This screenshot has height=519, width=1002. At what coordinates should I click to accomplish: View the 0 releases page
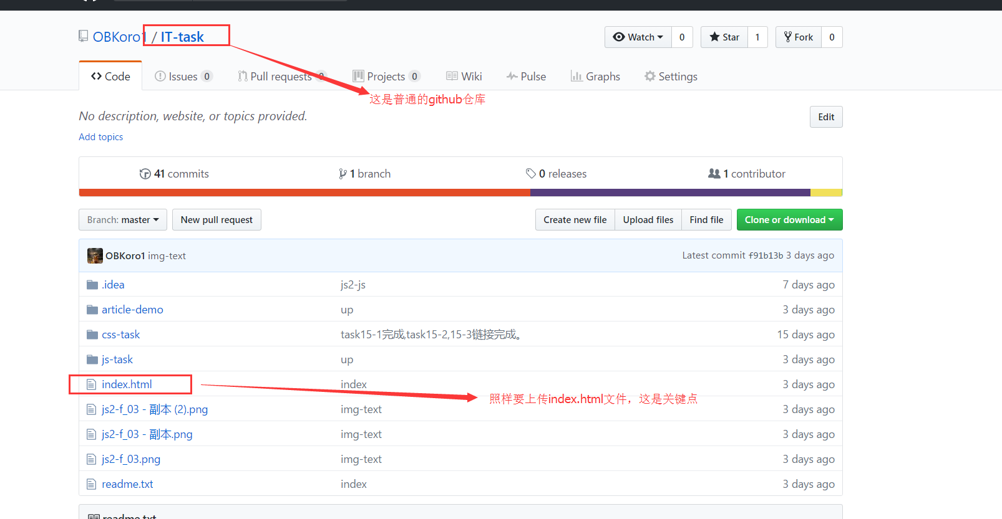[556, 173]
